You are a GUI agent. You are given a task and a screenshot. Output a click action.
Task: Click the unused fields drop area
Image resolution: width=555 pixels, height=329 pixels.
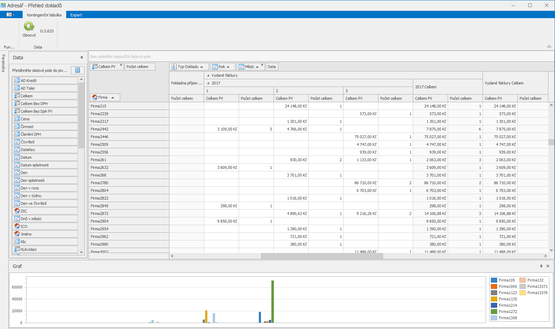pos(321,57)
